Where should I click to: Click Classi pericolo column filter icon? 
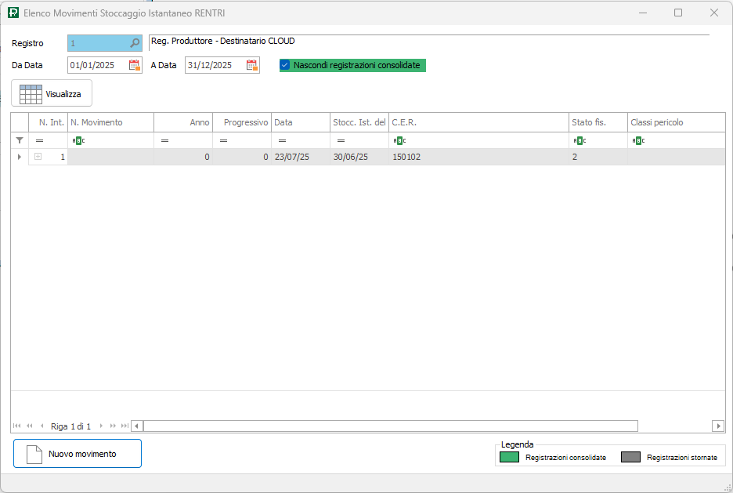637,140
